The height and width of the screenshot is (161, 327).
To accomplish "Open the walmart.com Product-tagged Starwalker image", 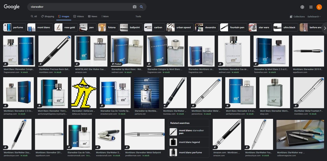I will (x=127, y=51).
